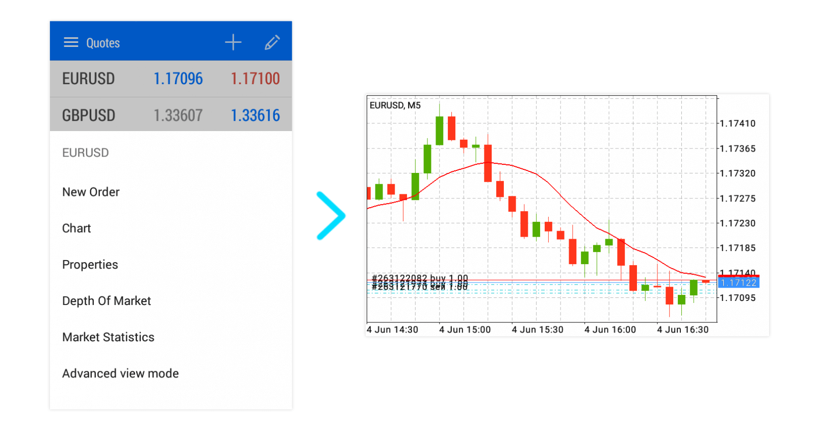Tap the plus icon to add symbol
Viewport: 816px width, 431px height.
tap(233, 42)
